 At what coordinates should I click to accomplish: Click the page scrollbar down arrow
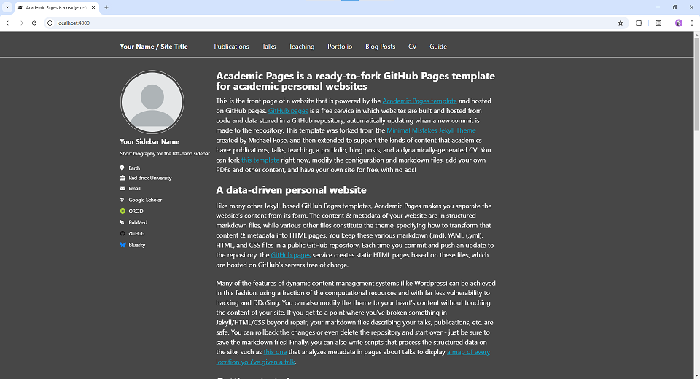coord(696,375)
